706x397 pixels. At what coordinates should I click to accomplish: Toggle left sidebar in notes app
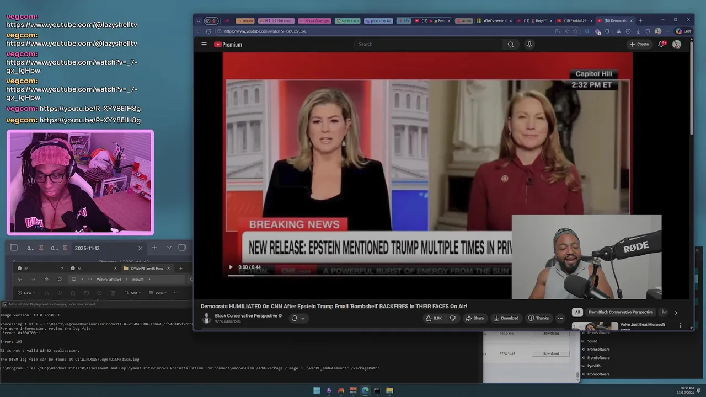(14, 248)
